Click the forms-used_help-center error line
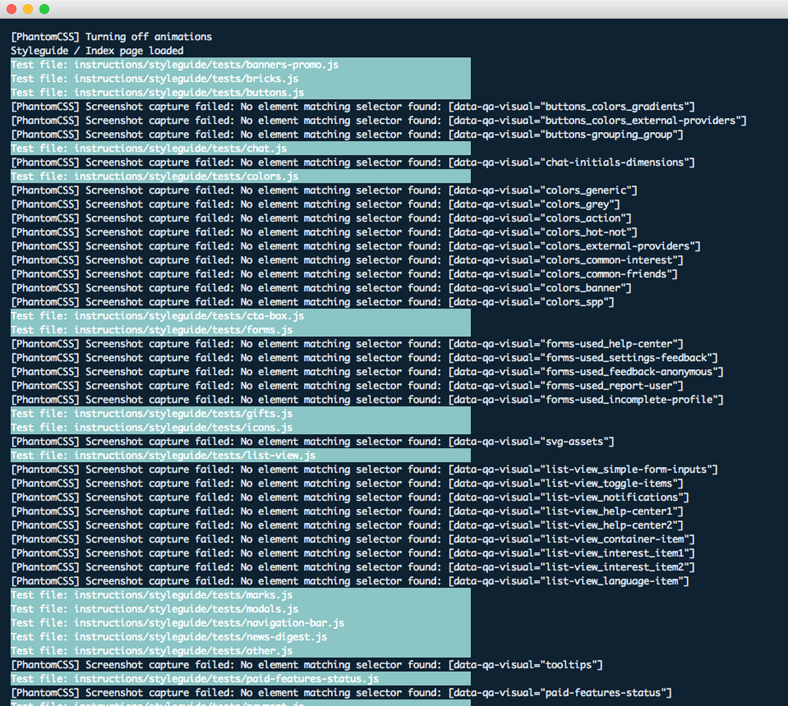 347,343
